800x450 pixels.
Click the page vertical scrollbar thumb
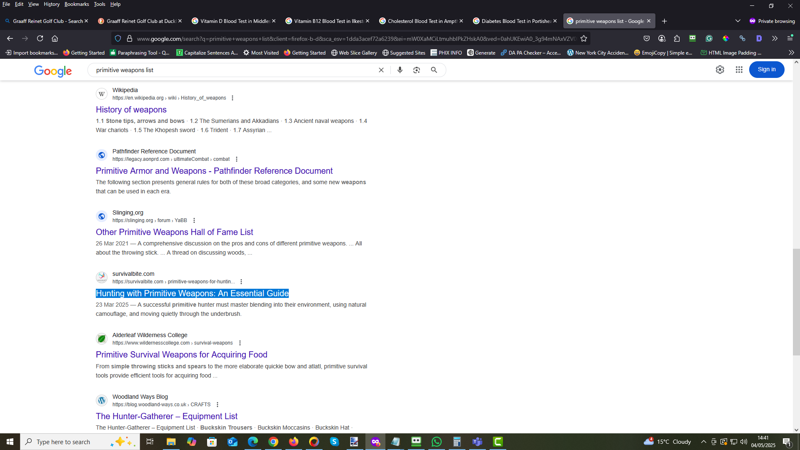point(796,302)
